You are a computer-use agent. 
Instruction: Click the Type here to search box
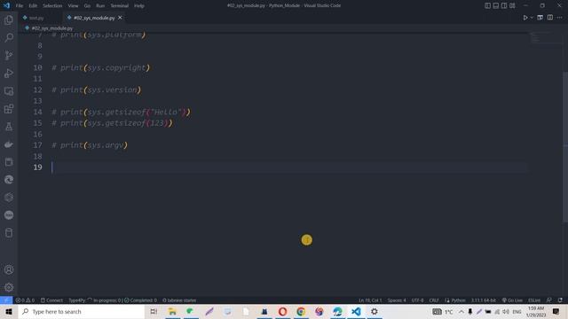pos(81,311)
